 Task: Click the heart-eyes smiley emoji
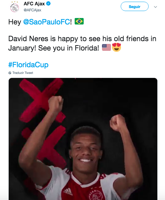tap(116, 47)
